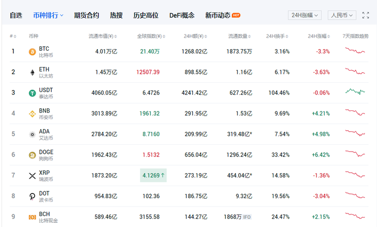
Task: Click the BTC 7-day trend chart
Action: click(355, 50)
